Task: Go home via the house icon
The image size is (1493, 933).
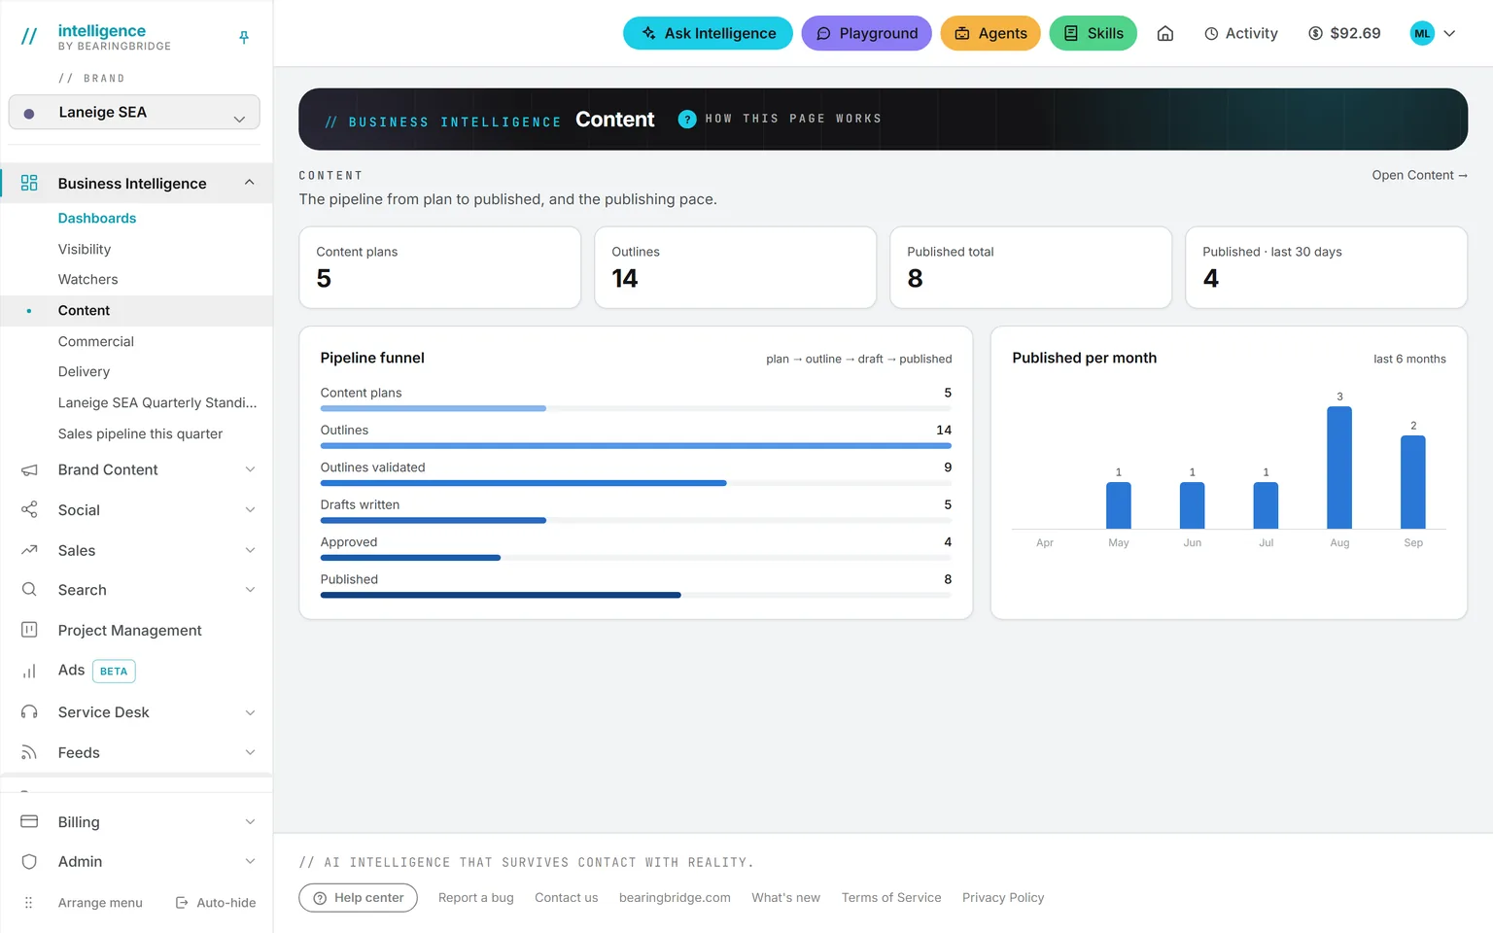Action: 1165,33
